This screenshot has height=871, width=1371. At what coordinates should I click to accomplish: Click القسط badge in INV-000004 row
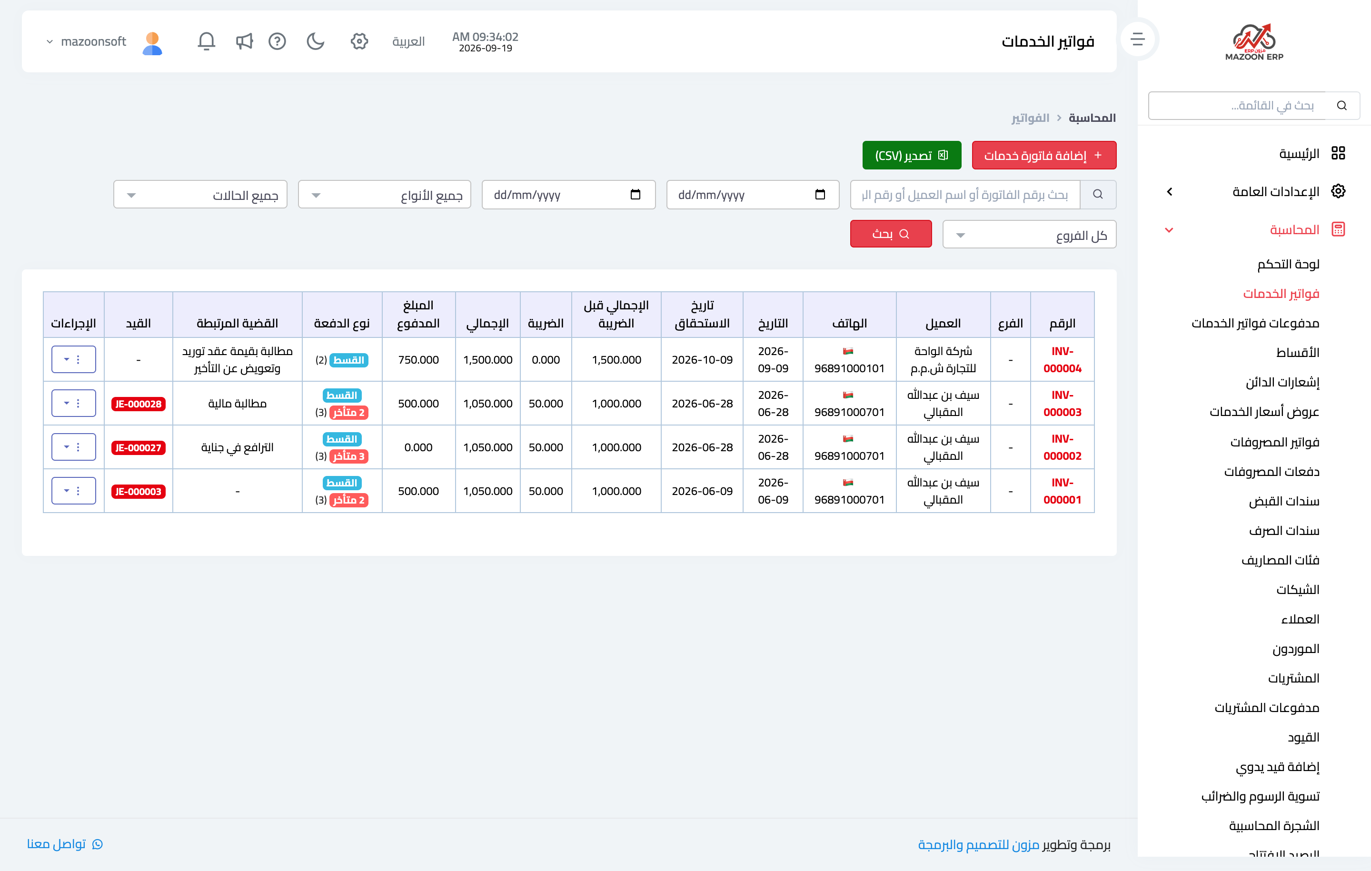coord(349,360)
